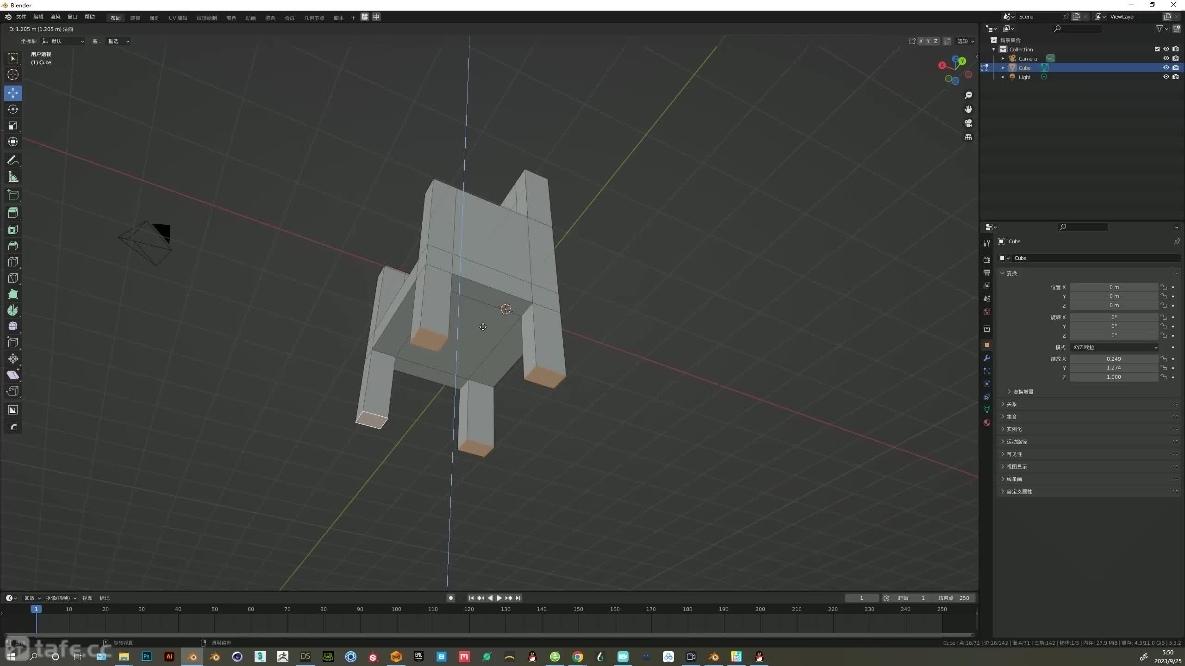Collapse the Transform panel
The height and width of the screenshot is (666, 1185).
pyautogui.click(x=1011, y=273)
